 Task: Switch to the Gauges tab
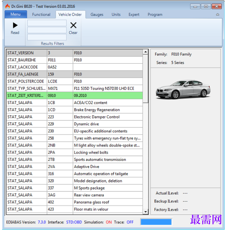tap(97, 14)
